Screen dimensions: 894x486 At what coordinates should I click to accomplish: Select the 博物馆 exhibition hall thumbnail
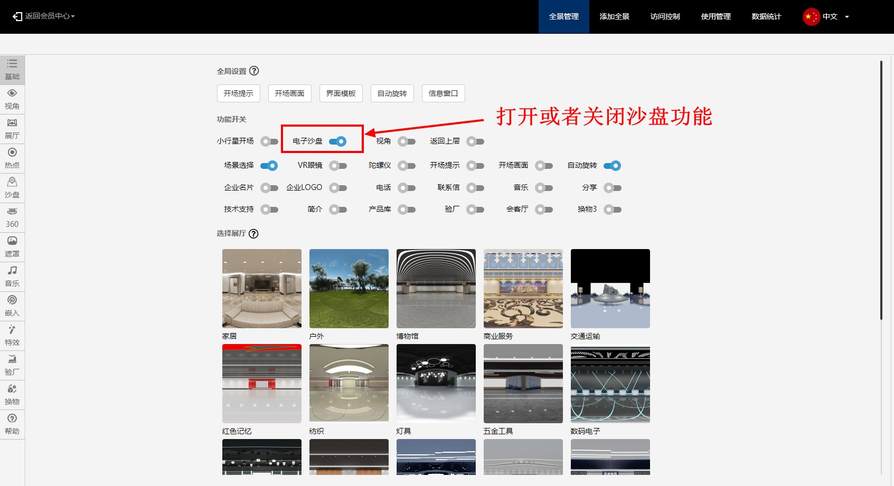coord(436,289)
